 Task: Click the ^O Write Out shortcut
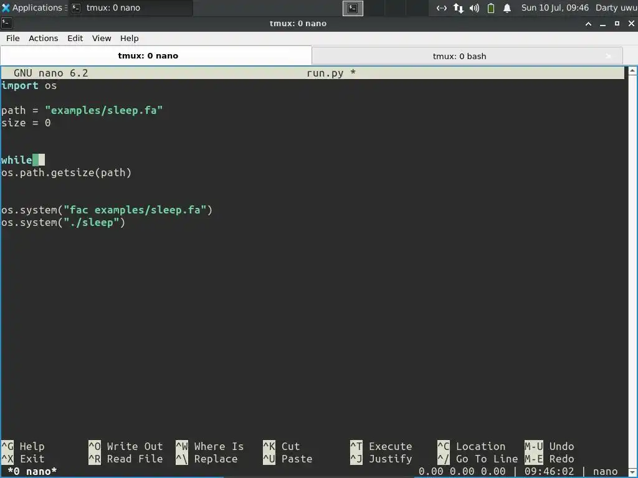(x=126, y=446)
